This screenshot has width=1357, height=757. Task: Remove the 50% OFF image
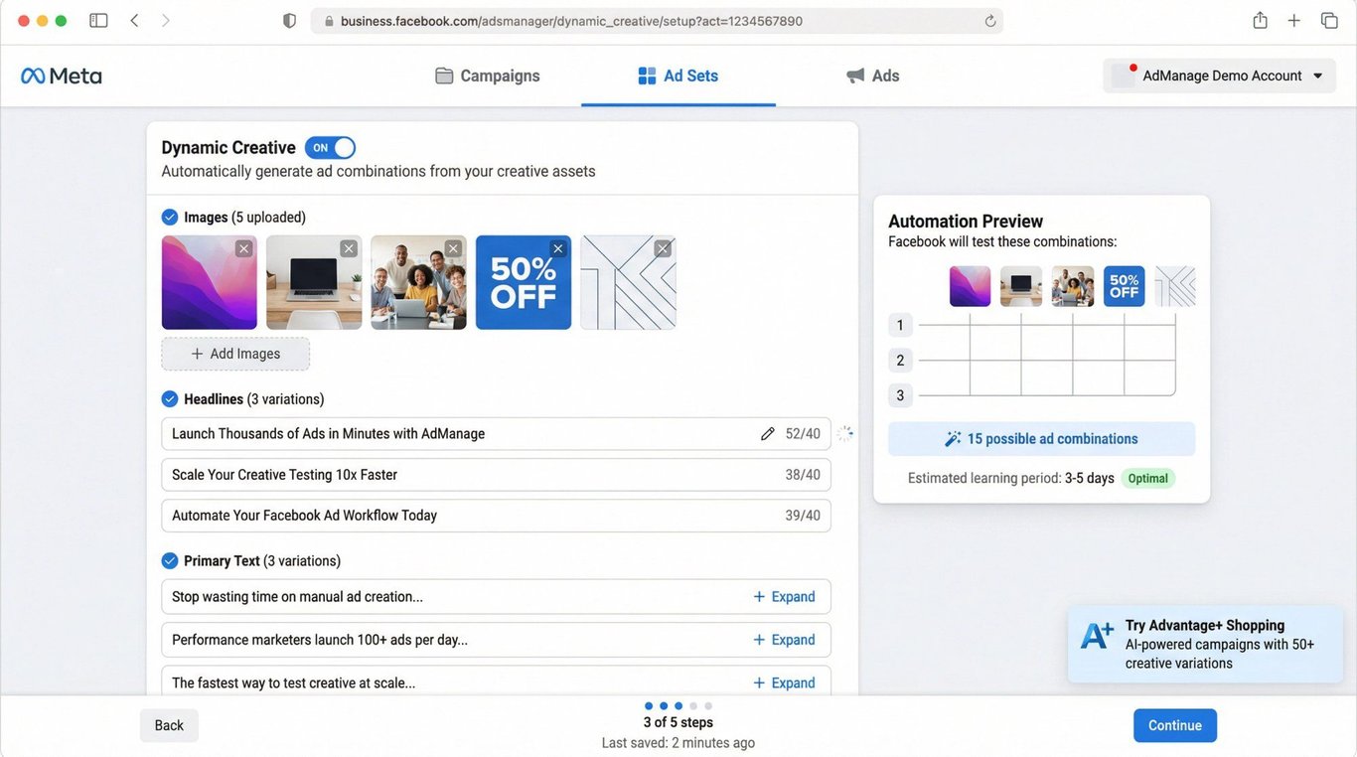[558, 248]
